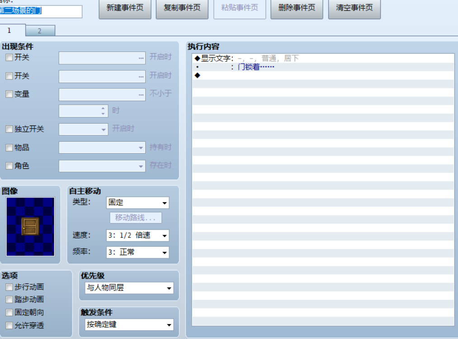
Task: Enable the 物品 condition checkbox
Action: [x=9, y=148]
